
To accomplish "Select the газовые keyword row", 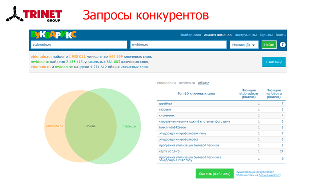I will (221, 110).
